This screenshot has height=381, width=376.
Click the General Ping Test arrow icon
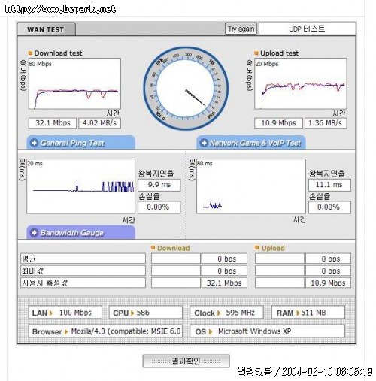coord(35,143)
